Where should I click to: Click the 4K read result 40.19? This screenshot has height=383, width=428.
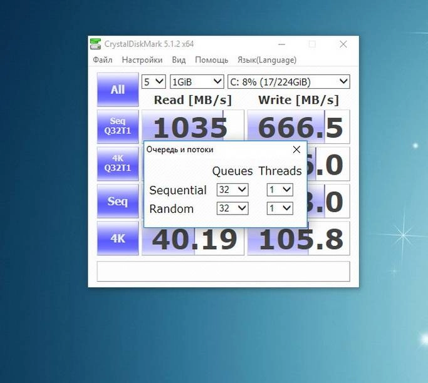[x=193, y=242]
